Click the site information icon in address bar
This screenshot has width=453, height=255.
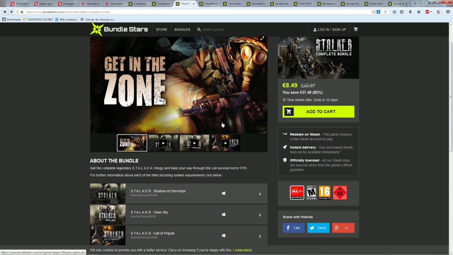tap(18, 12)
